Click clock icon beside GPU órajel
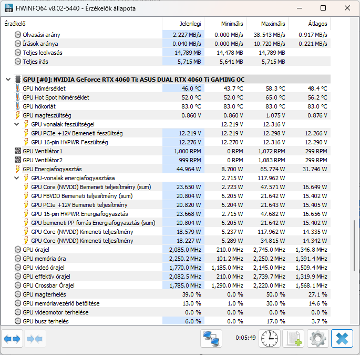The width and height of the screenshot is (360, 355). [18, 250]
